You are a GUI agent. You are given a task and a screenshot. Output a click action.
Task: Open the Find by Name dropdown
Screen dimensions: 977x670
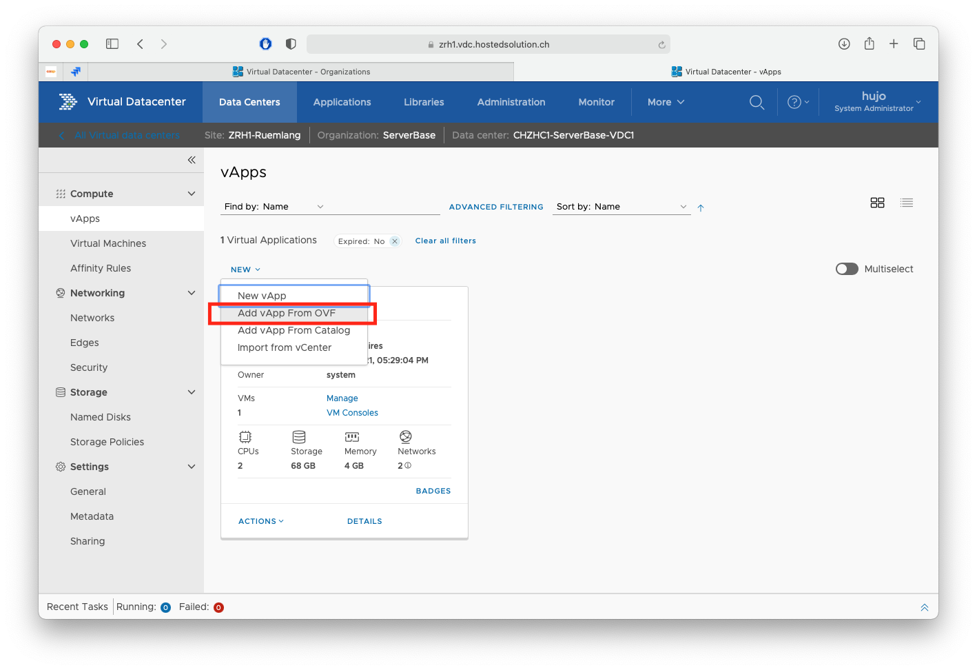click(x=274, y=207)
